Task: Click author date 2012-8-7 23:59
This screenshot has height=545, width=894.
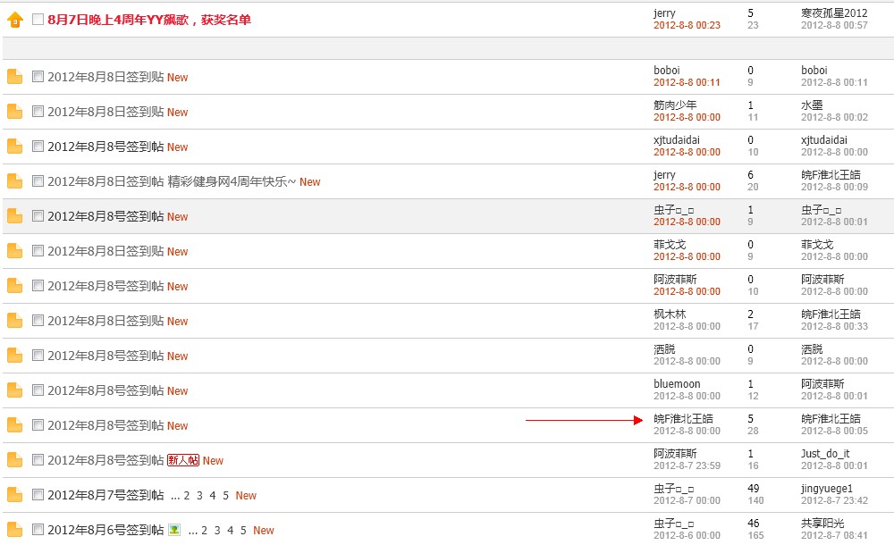Action: 687,465
